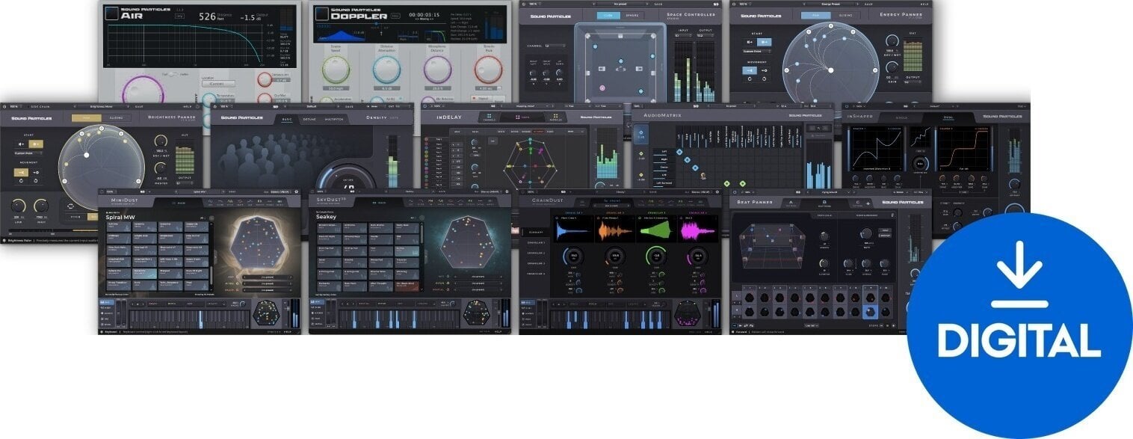The image size is (1133, 439).
Task: Switch to the DETUNE tab in Density
Action: pos(309,119)
